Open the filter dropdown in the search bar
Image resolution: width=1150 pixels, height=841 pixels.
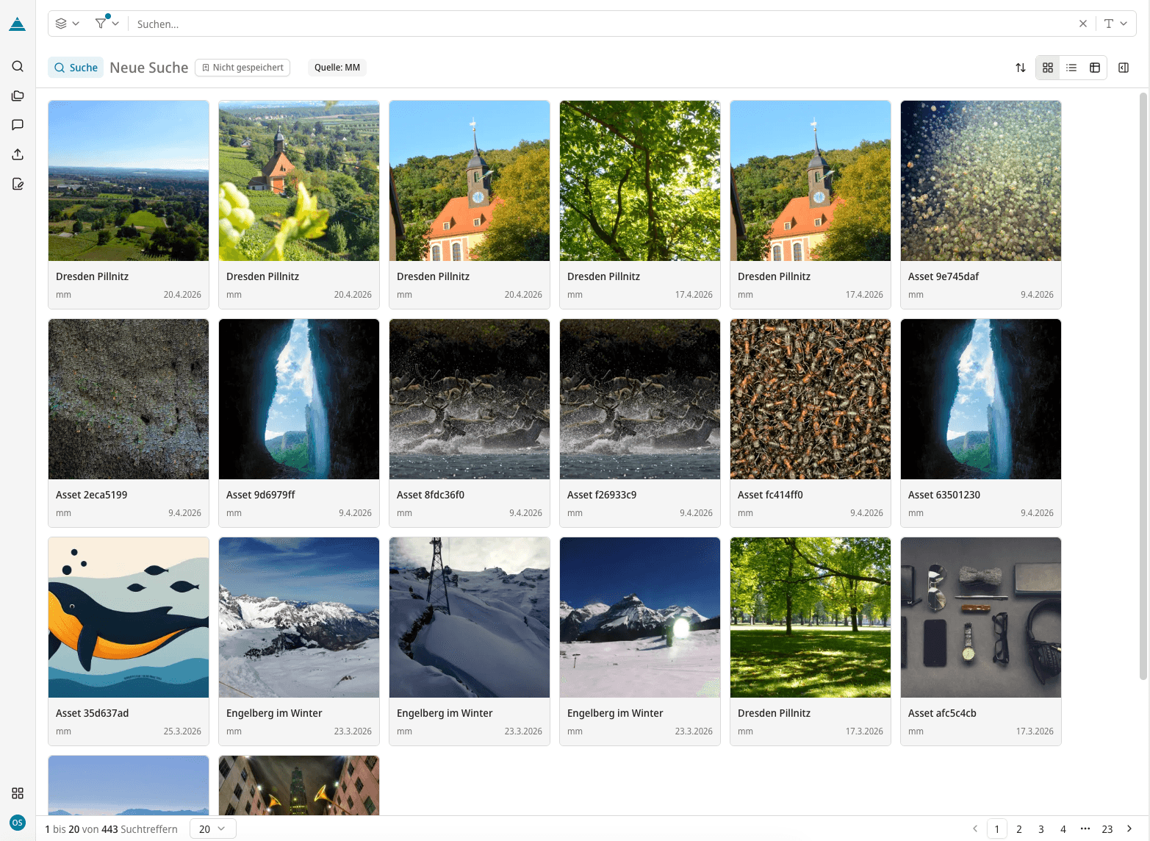pyautogui.click(x=107, y=24)
